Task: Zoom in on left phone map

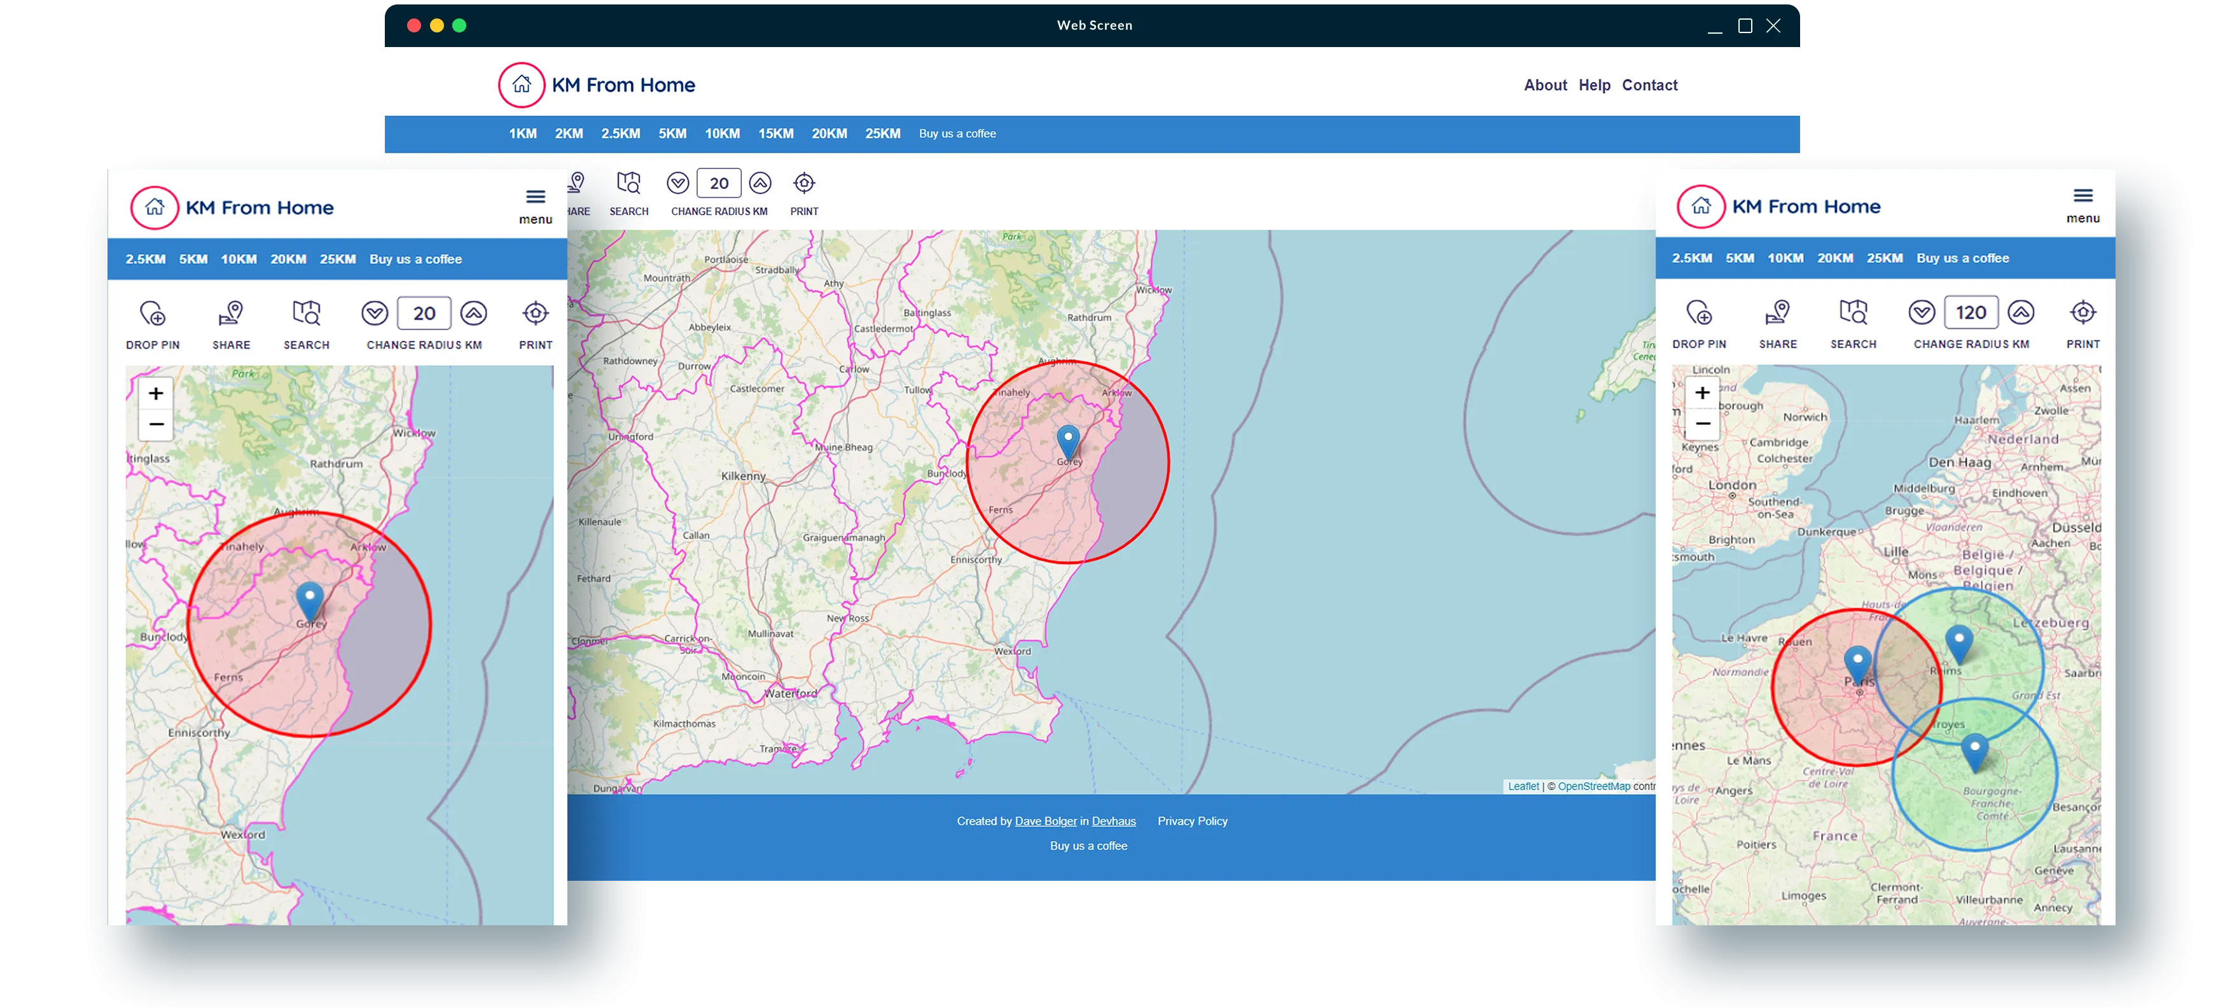Action: [156, 394]
